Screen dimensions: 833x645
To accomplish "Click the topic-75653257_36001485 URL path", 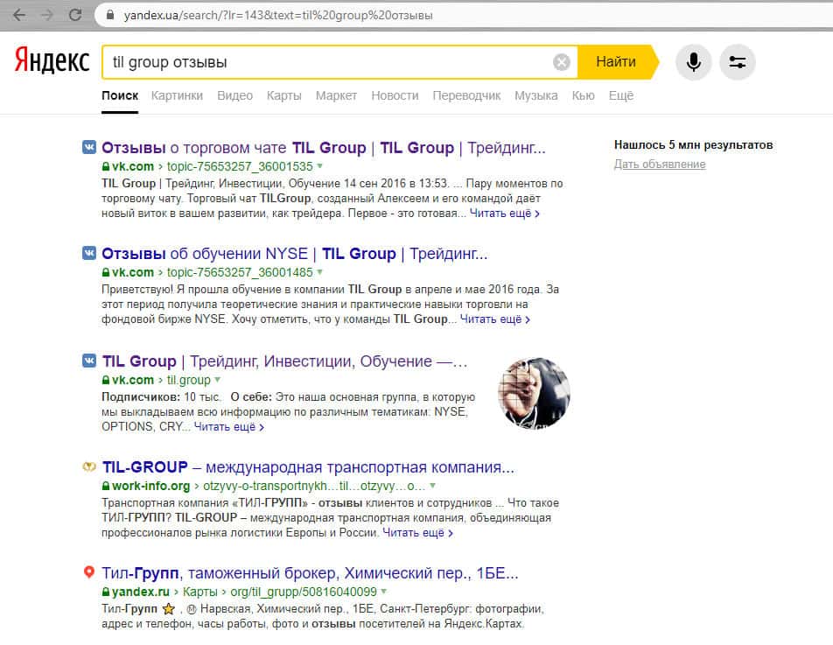I will point(240,272).
